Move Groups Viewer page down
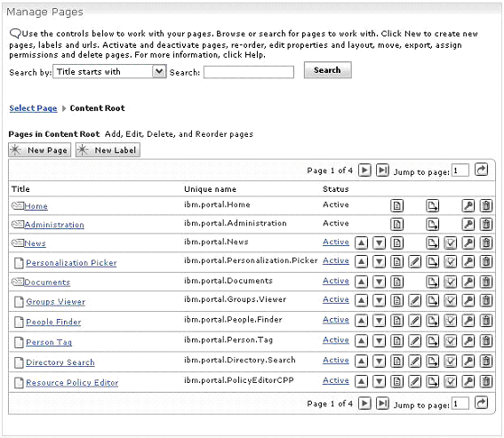Image resolution: width=504 pixels, height=438 pixels. pyautogui.click(x=380, y=301)
